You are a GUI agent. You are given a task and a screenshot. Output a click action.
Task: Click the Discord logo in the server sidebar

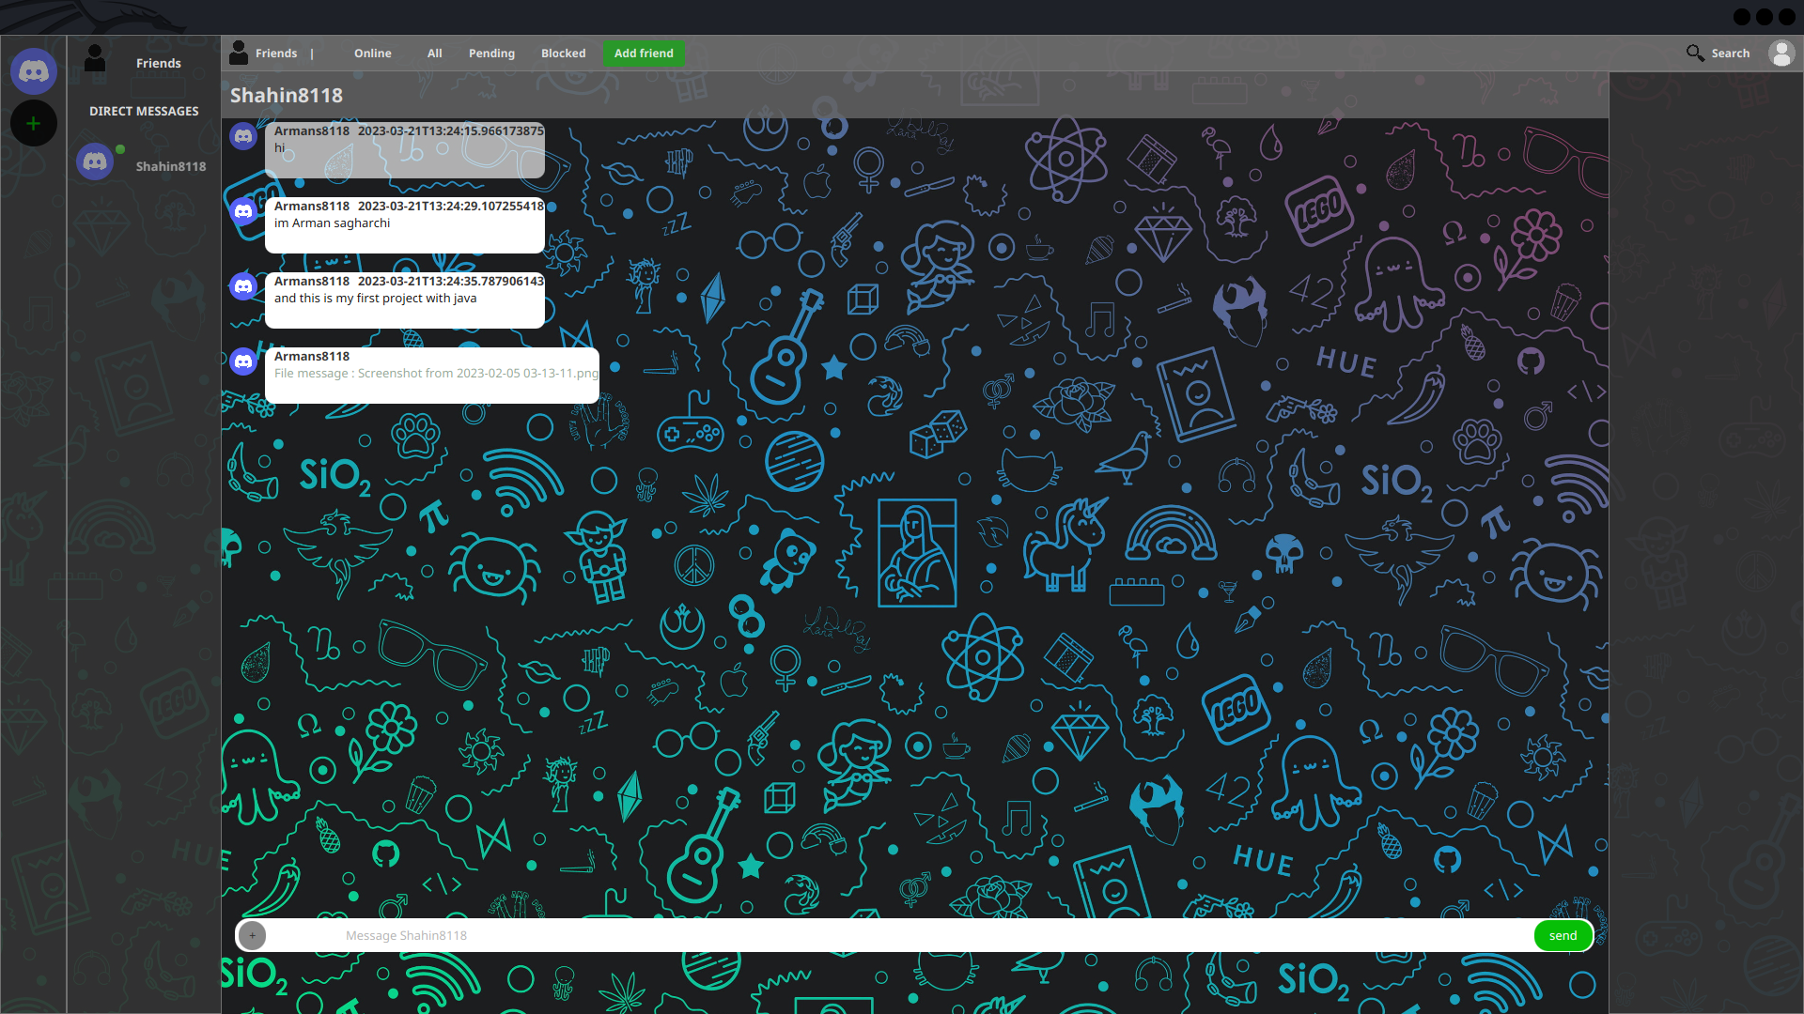pyautogui.click(x=34, y=70)
